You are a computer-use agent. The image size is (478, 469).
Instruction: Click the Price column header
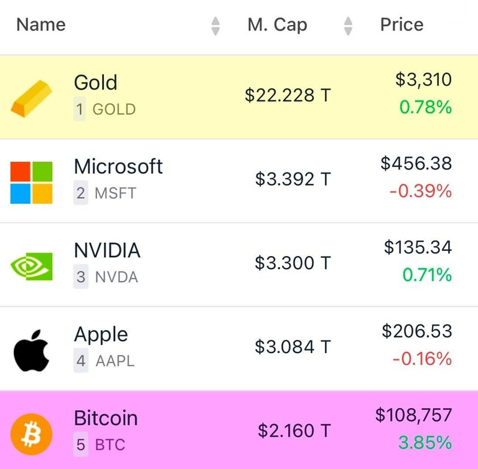pos(402,24)
